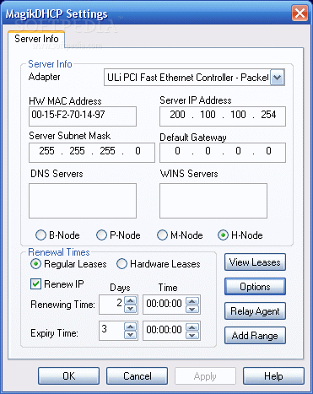313x394 pixels.
Task: Increase Expiry Time days with up arrow
Action: (x=130, y=327)
